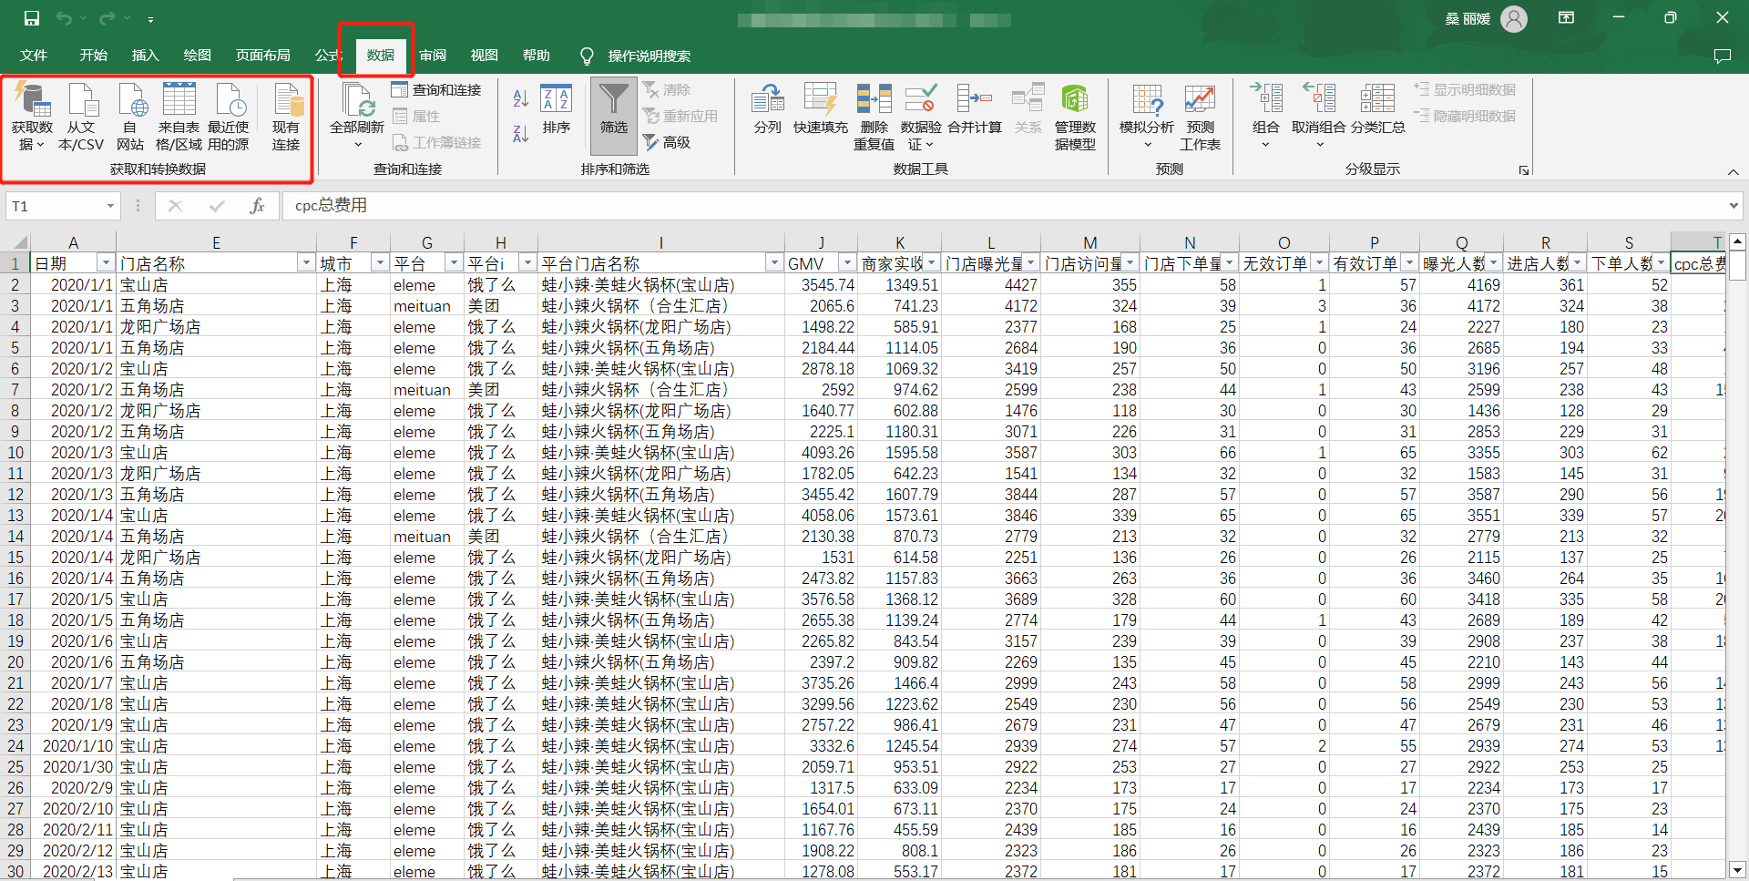Open the GMV column filter dropdown
The width and height of the screenshot is (1749, 881).
[x=846, y=262]
